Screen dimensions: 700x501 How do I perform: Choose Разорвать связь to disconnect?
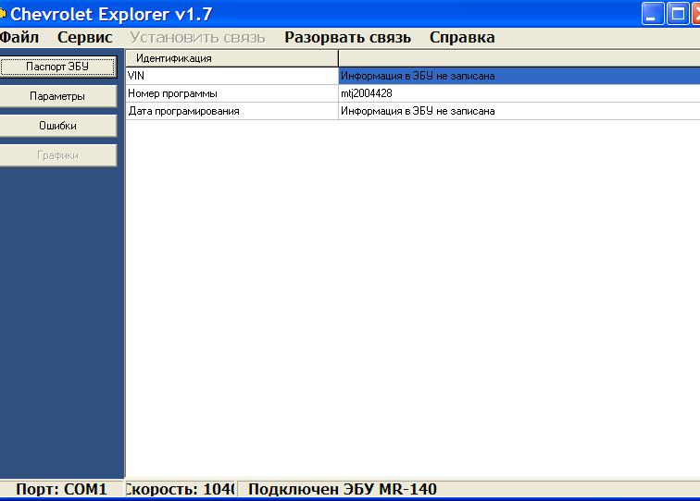pos(348,38)
